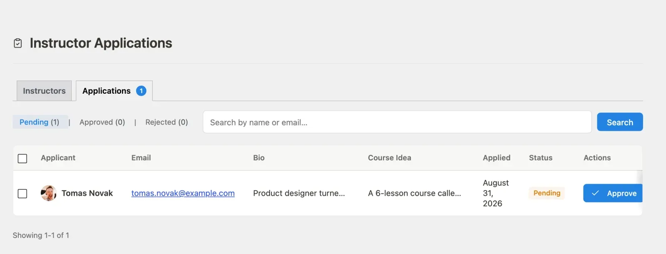The height and width of the screenshot is (254, 666).
Task: Click the Pending status badge
Action: (547, 193)
